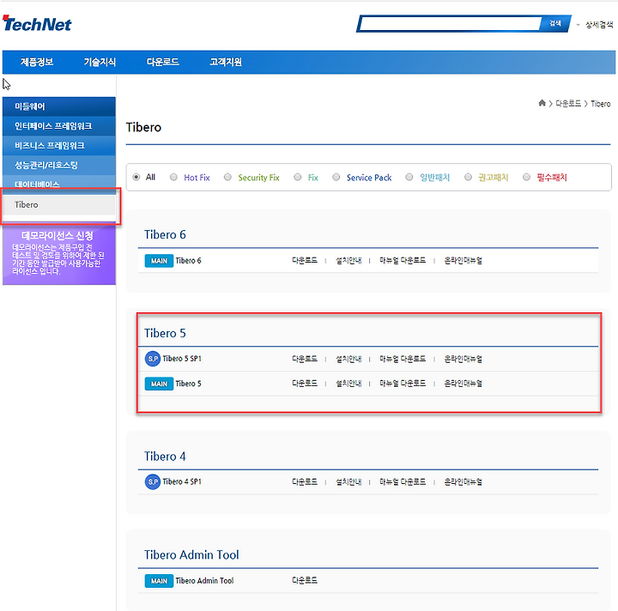Click 다운로드 in the Tibero 5 MAIN row
The image size is (618, 611).
pos(305,384)
